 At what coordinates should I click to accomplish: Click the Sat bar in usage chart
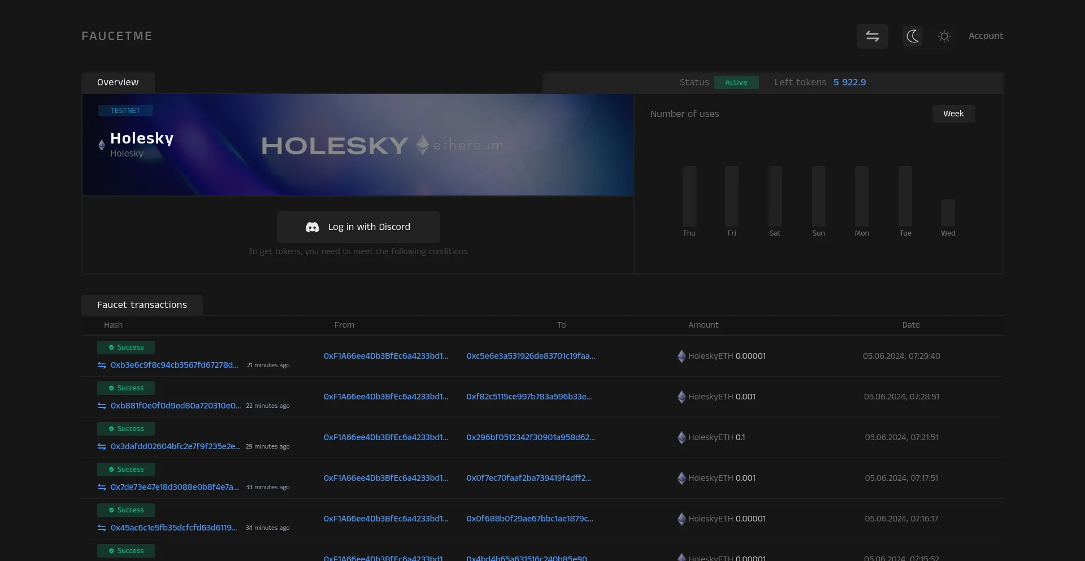click(775, 196)
